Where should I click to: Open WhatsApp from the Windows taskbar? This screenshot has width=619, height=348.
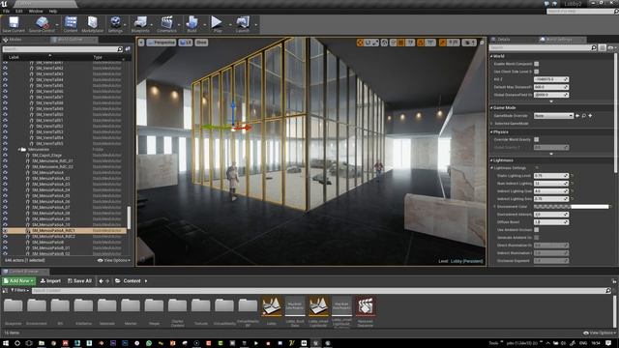tap(149, 343)
